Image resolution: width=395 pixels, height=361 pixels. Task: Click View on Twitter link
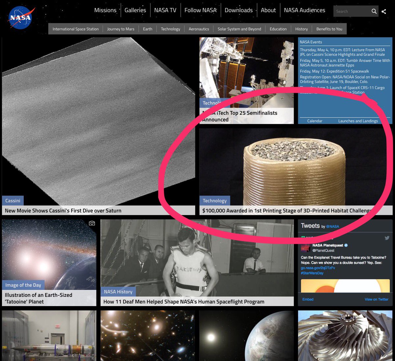[377, 299]
